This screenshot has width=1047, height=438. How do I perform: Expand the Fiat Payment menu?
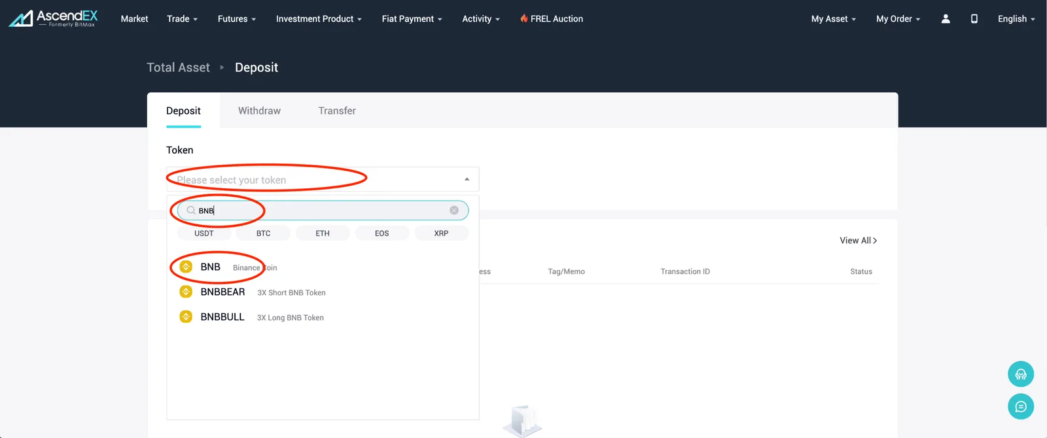(412, 19)
